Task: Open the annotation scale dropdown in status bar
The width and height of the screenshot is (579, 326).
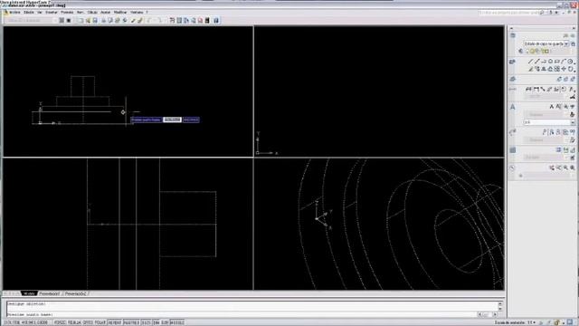Action: click(x=532, y=322)
